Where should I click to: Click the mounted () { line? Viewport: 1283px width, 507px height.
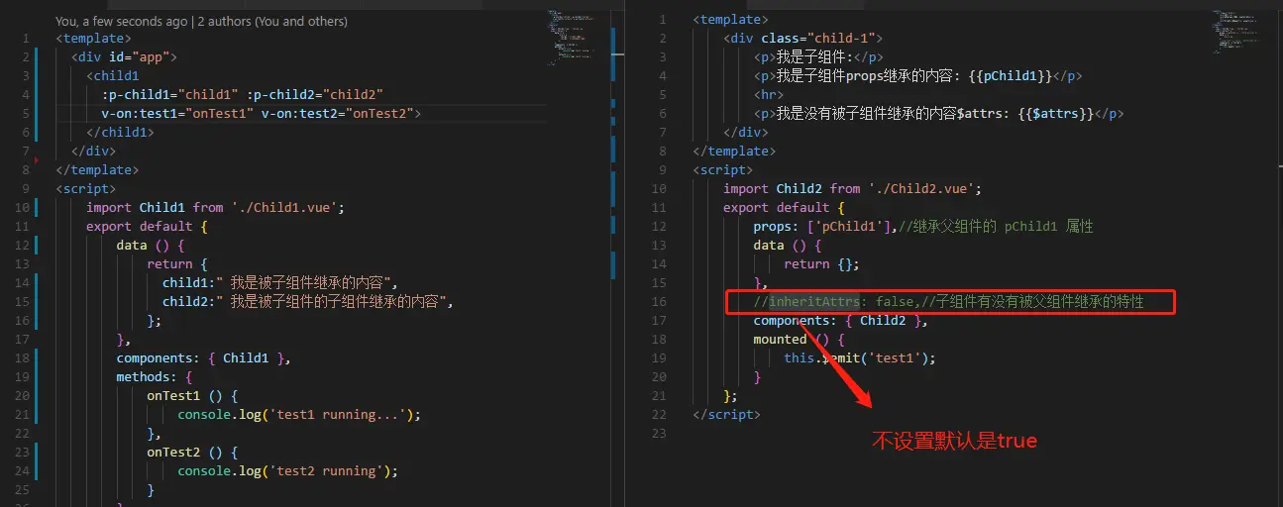(x=799, y=340)
